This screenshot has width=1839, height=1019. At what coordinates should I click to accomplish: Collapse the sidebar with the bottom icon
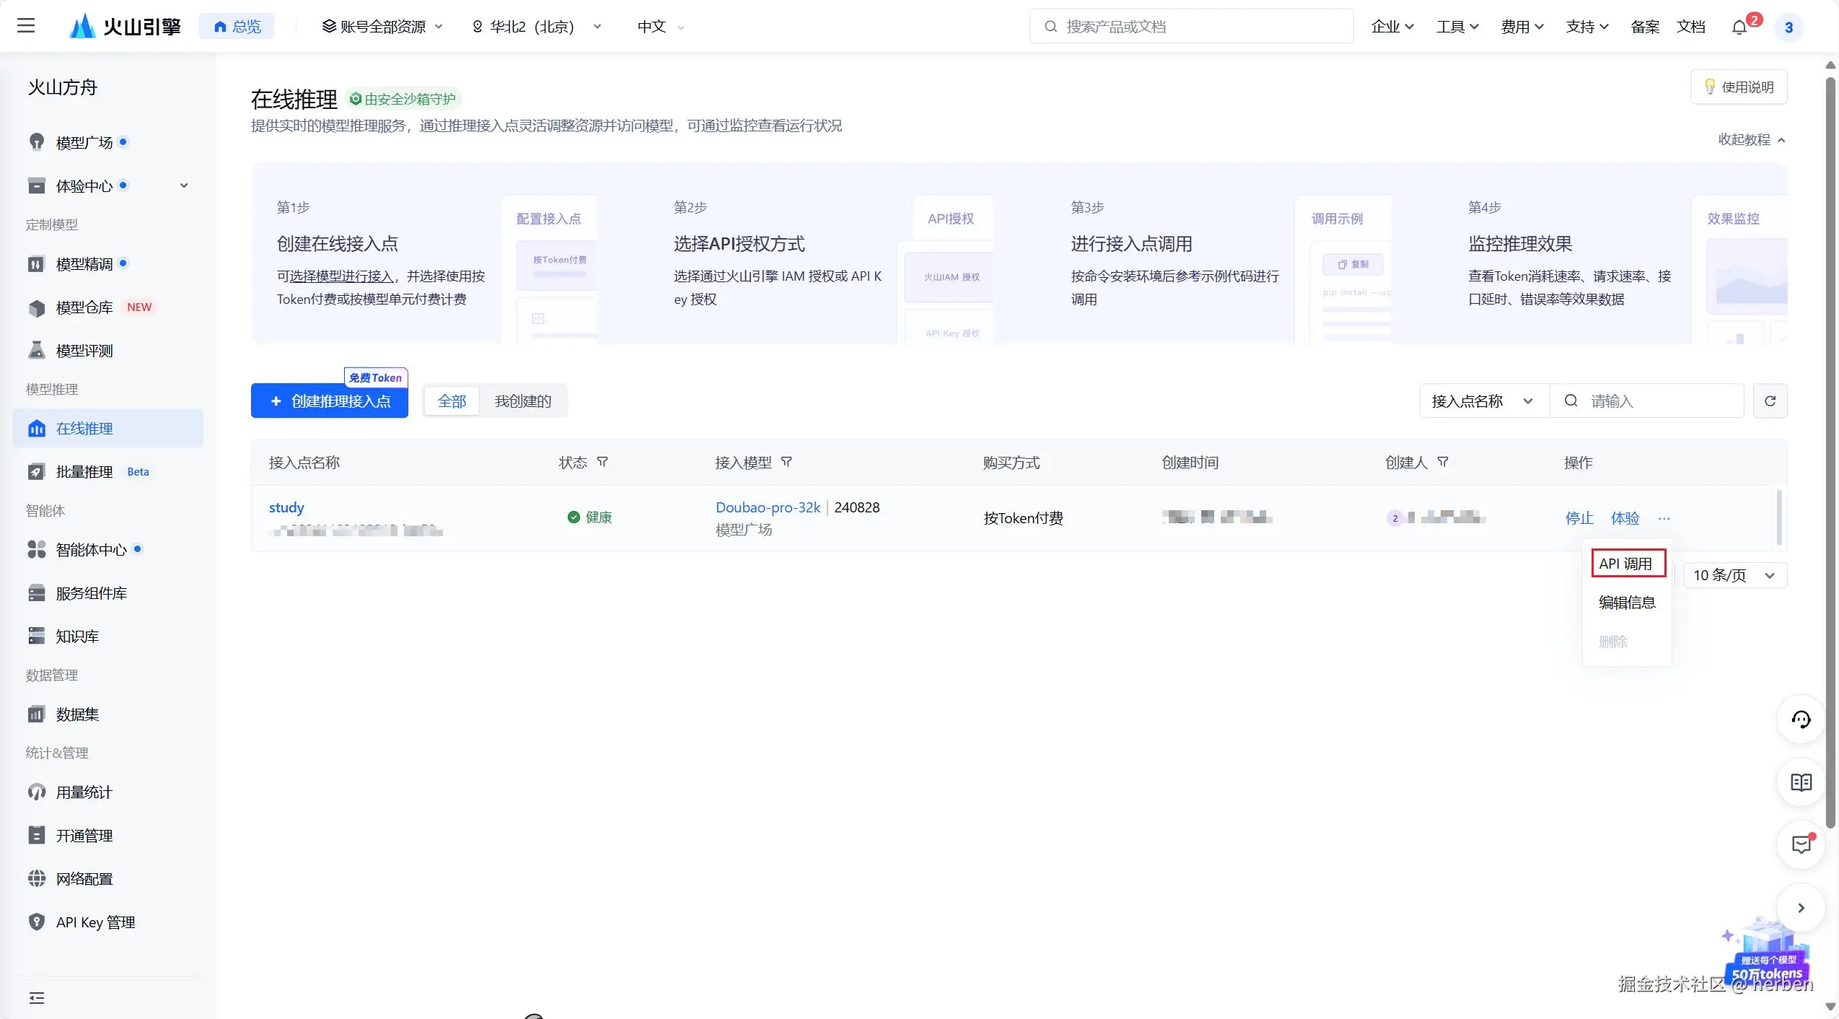[37, 998]
